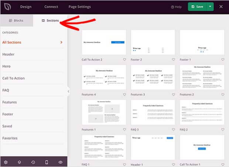Screen dimensions: 229x167
Task: Select the Features 4 section thumbnail
Action: tap(104, 77)
